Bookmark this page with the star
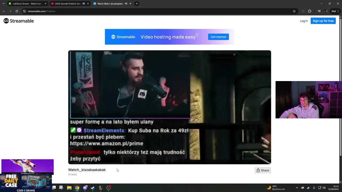Viewport: 342px width, 192px height. click(294, 11)
